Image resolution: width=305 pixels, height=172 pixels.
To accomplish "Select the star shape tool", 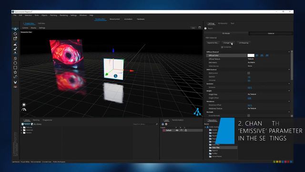I will coord(15,72).
